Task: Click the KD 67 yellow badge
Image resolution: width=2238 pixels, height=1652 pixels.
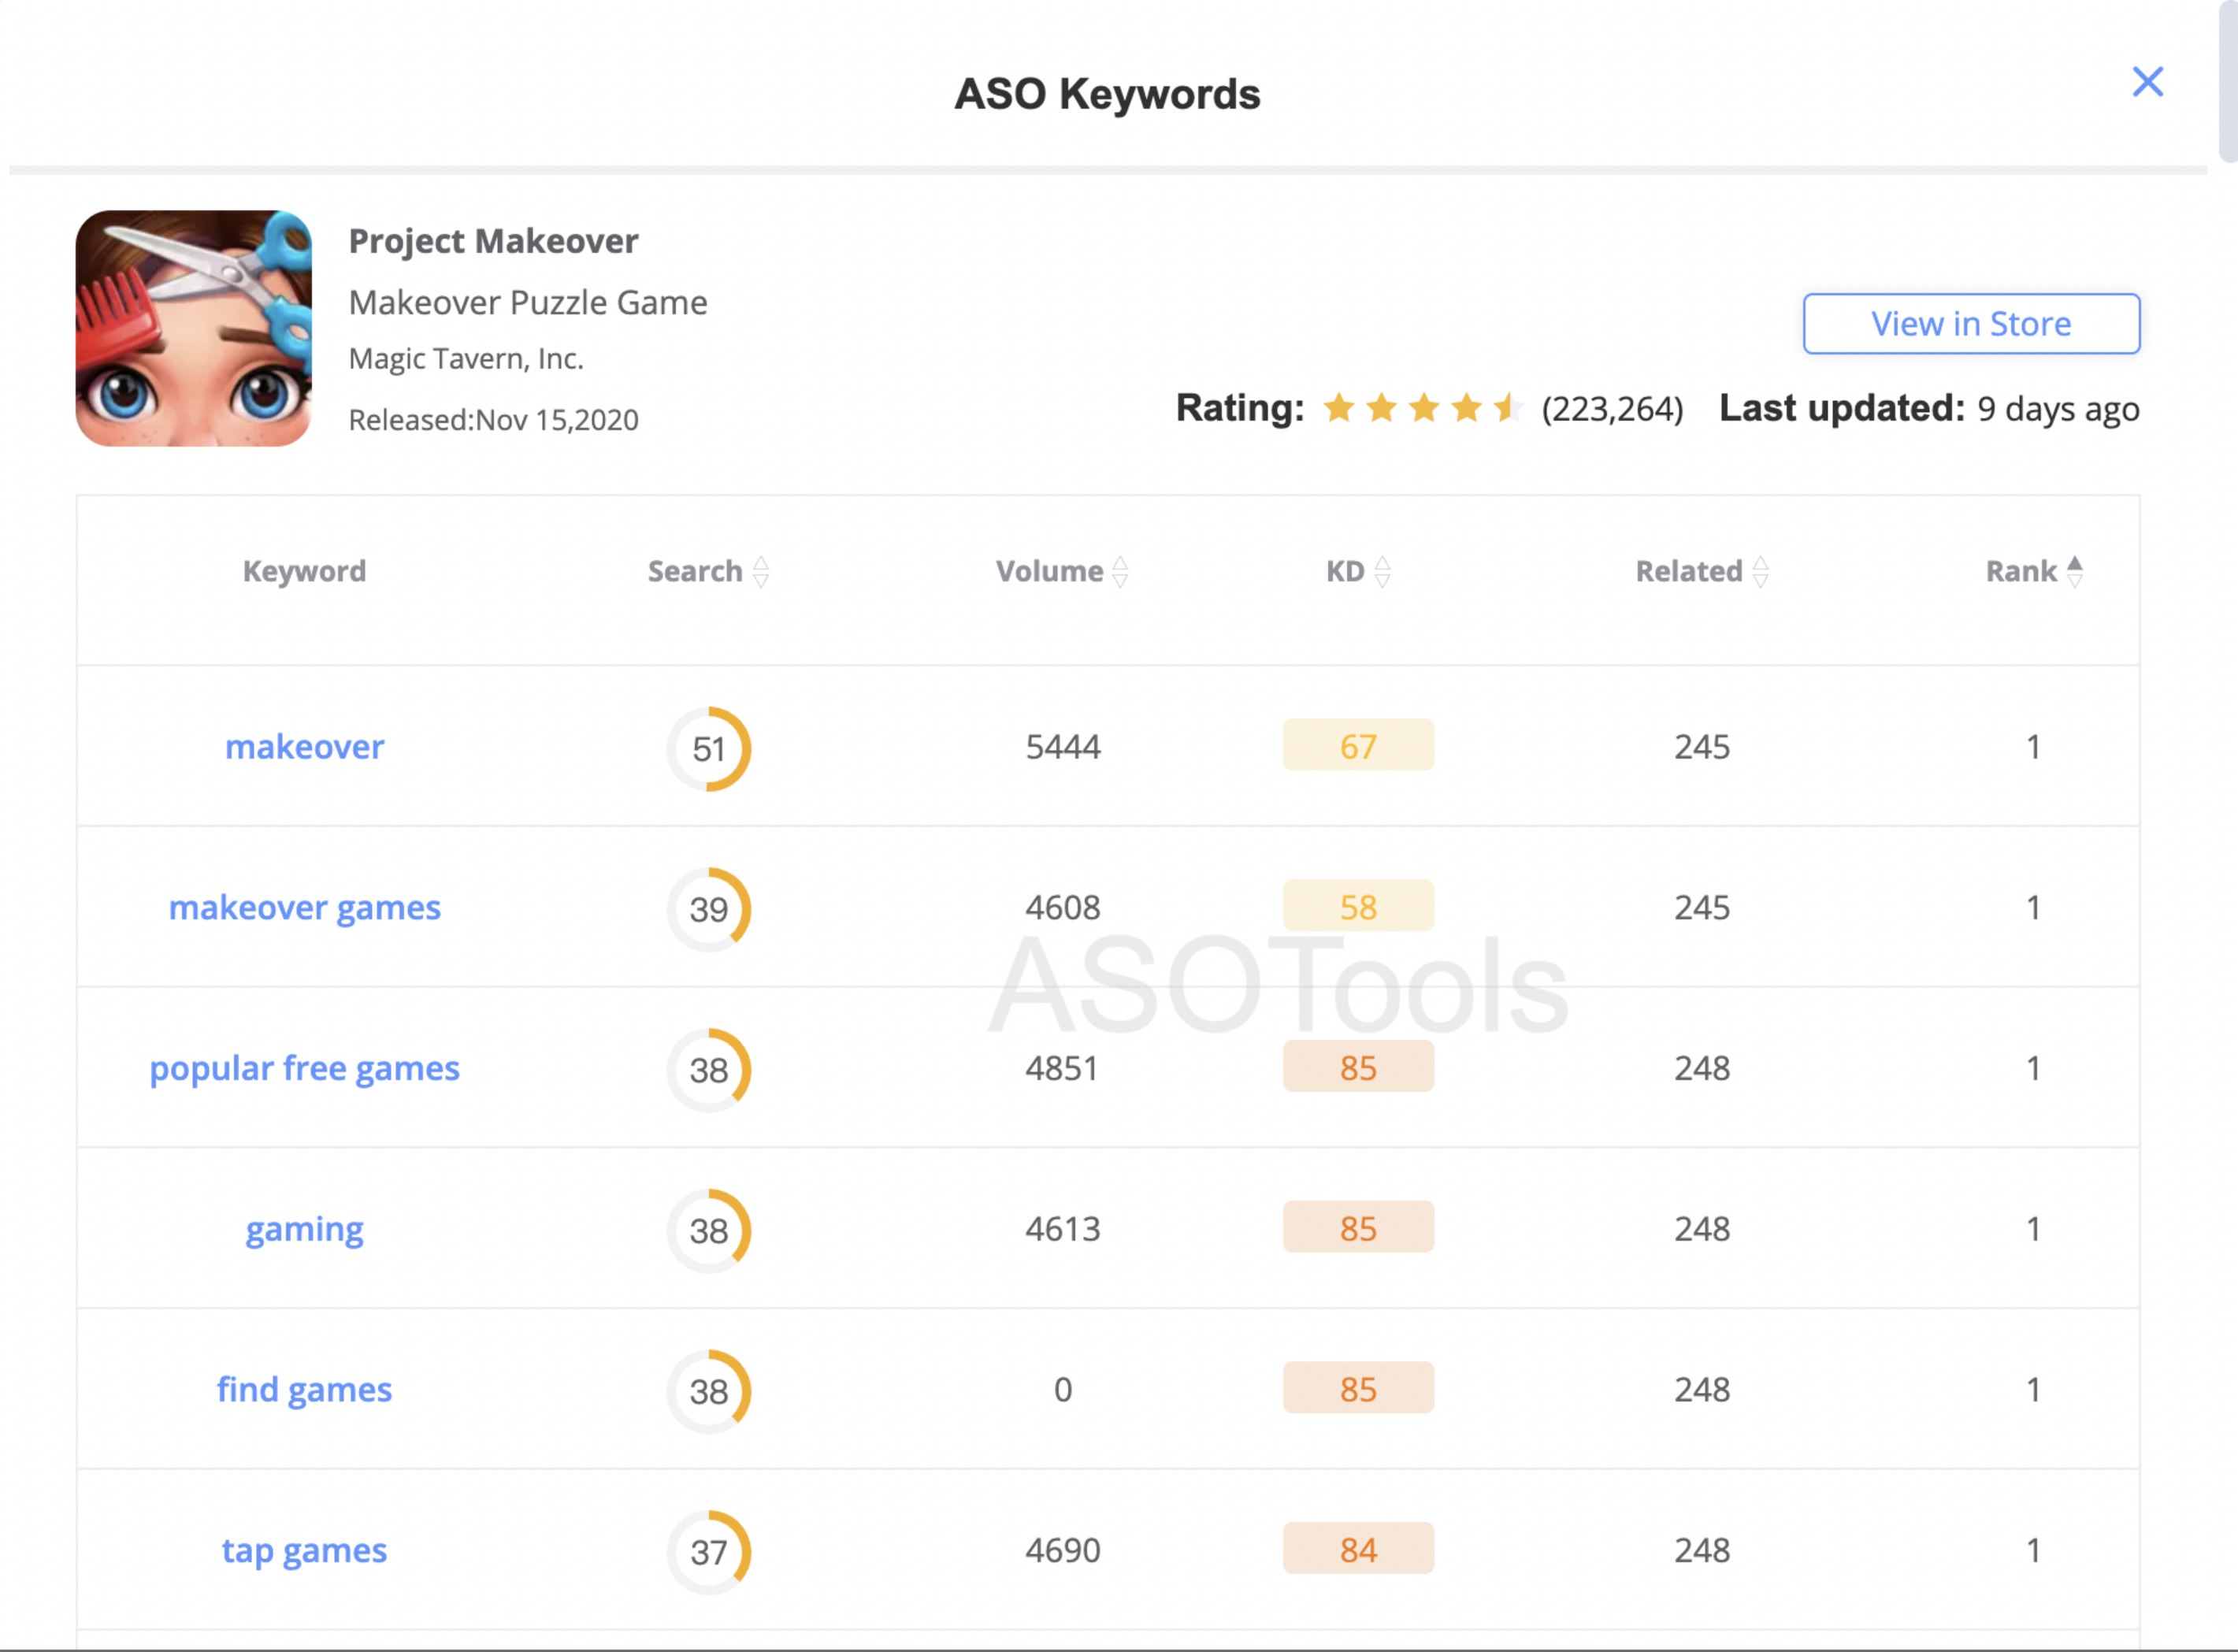Action: (x=1357, y=746)
